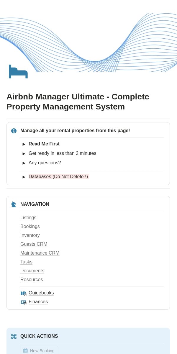Image resolution: width=177 pixels, height=354 pixels.
Task: Click the Finances money icon
Action: 24,302
